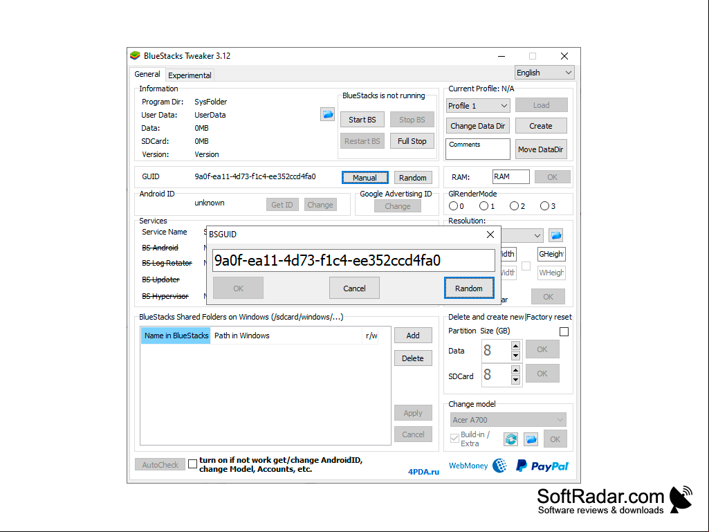This screenshot has width=709, height=532.
Task: Open the Acer A700 model dropdown
Action: pyautogui.click(x=508, y=420)
